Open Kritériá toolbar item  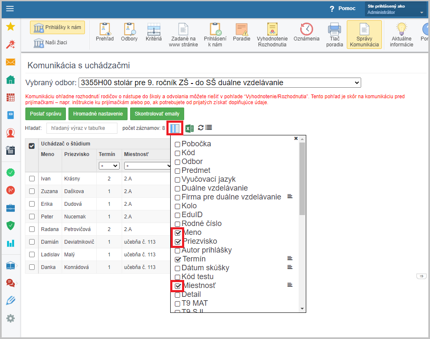pos(154,32)
